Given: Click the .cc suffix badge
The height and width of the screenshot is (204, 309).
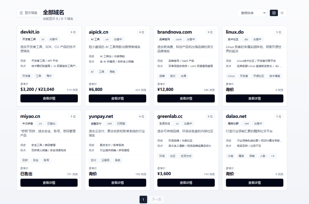Looking at the screenshot, I should 177,124.
